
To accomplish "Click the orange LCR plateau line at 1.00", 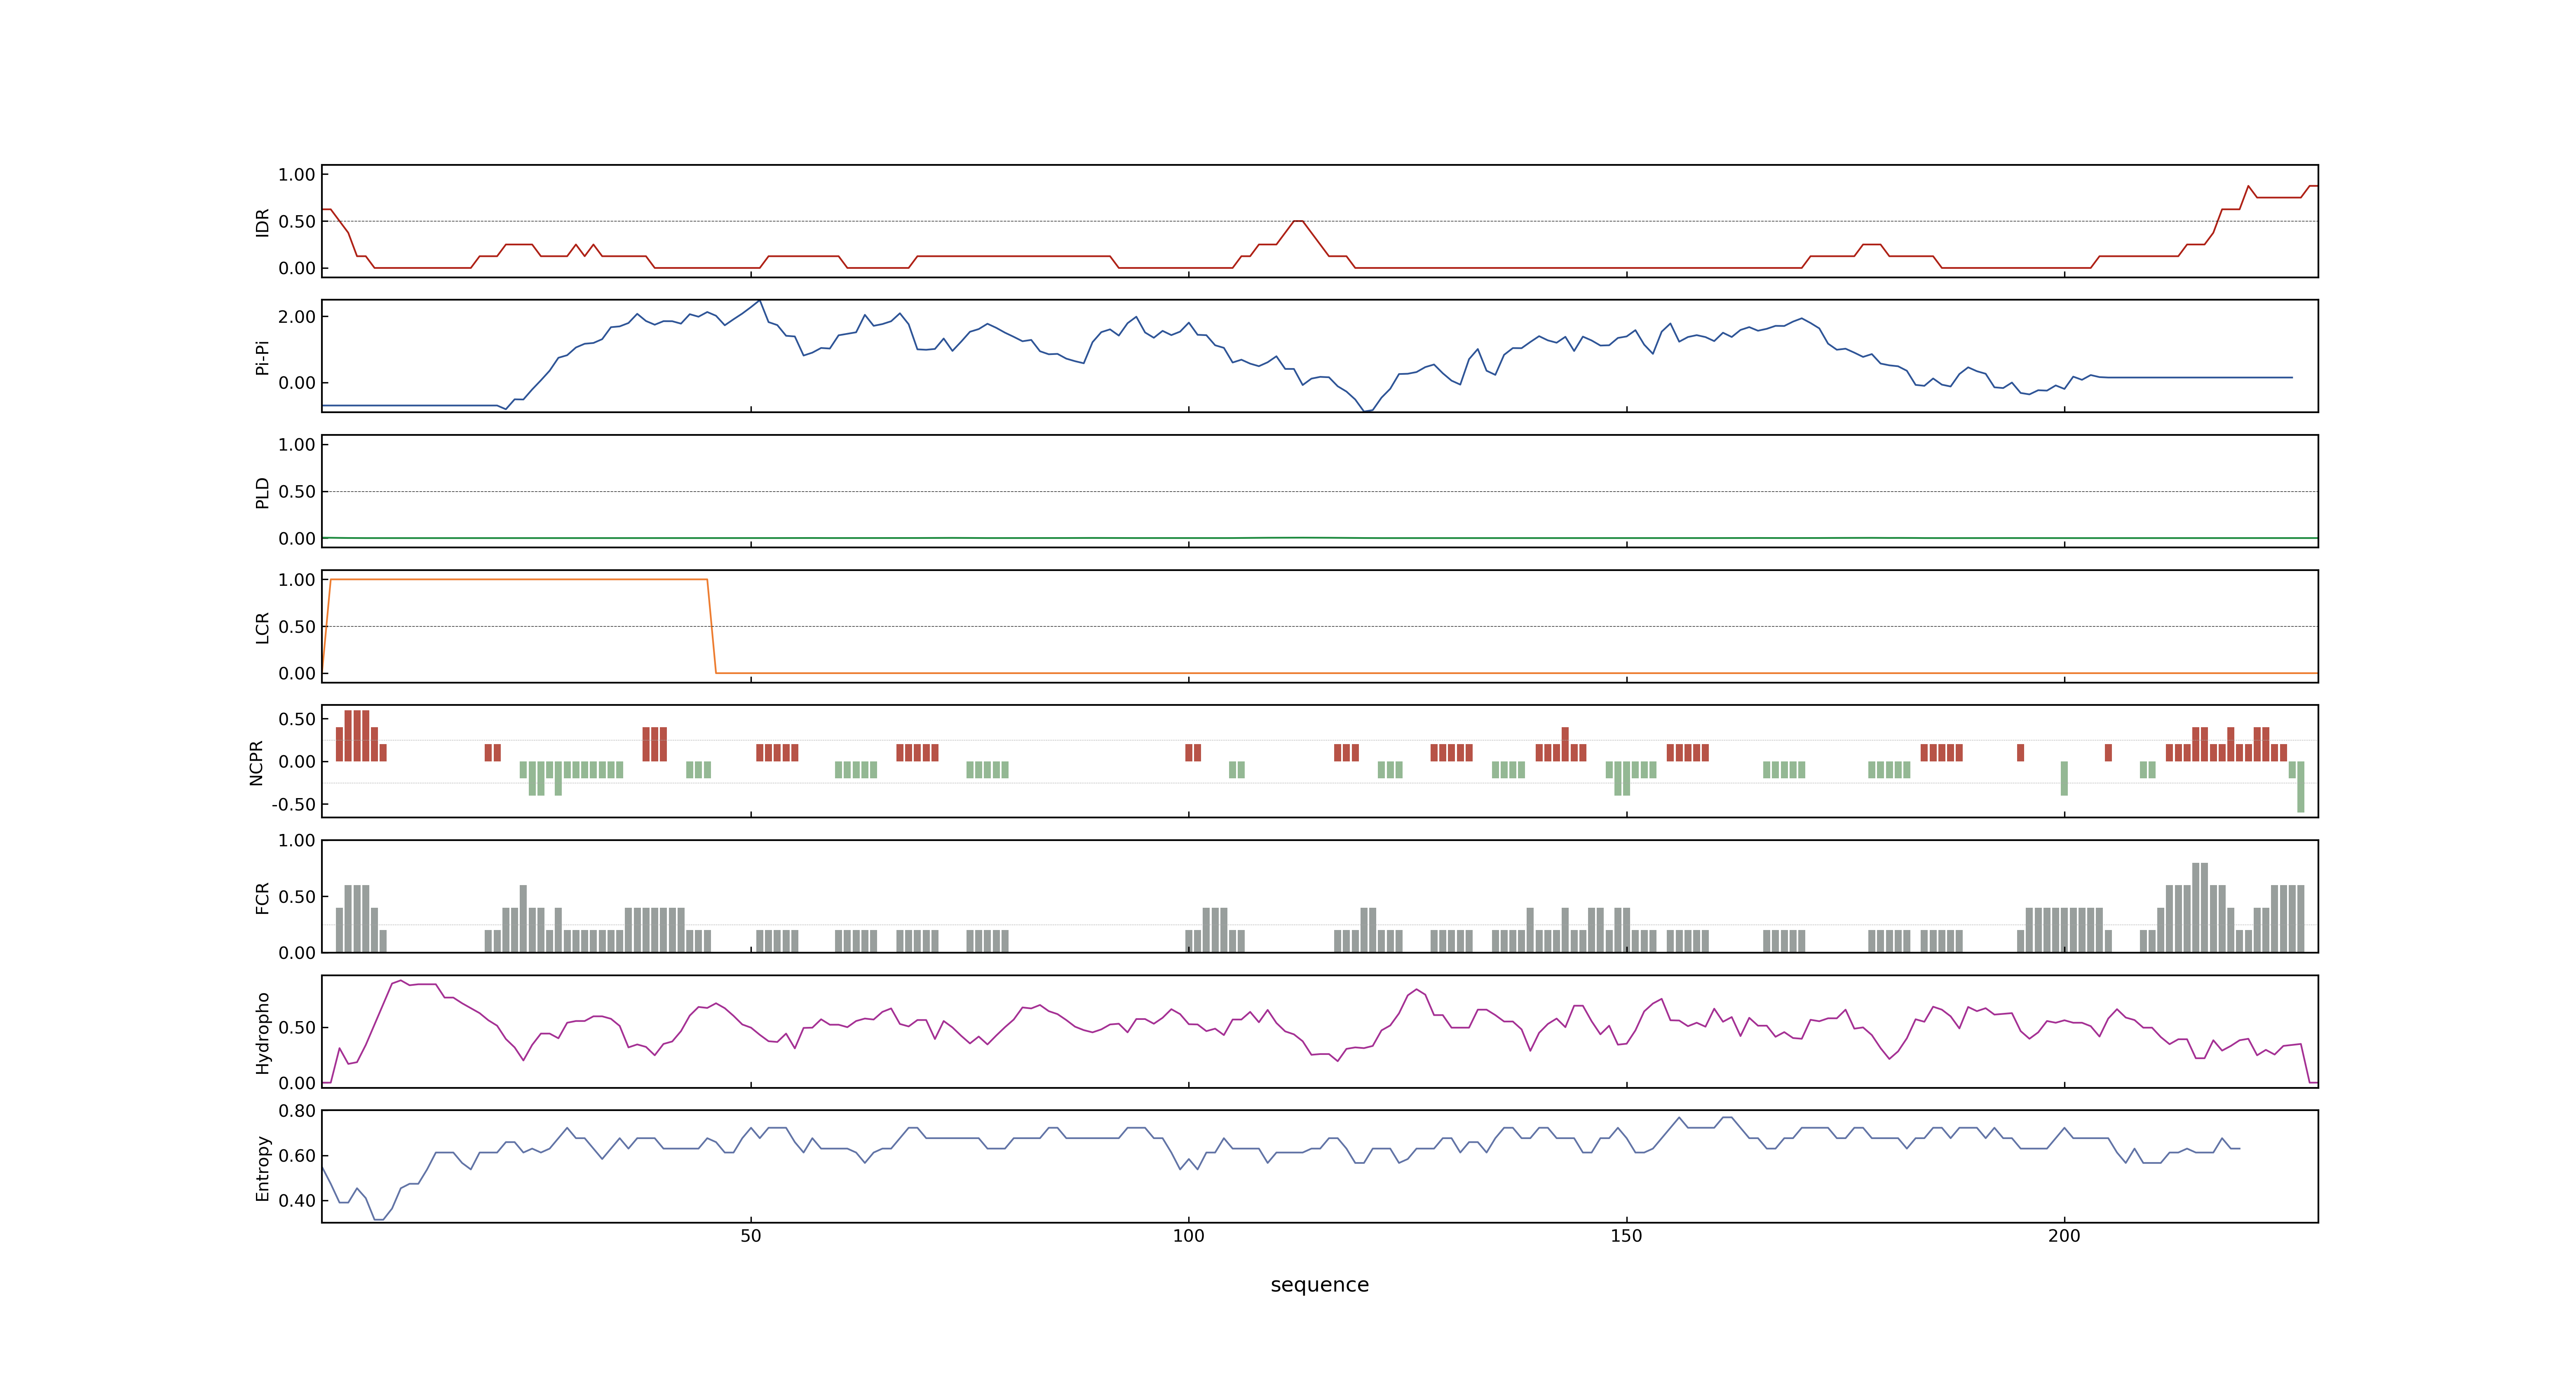I will (518, 579).
